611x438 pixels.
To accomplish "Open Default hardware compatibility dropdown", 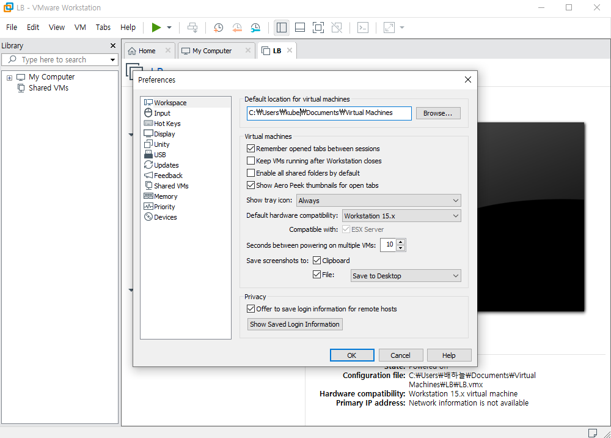I will (401, 216).
